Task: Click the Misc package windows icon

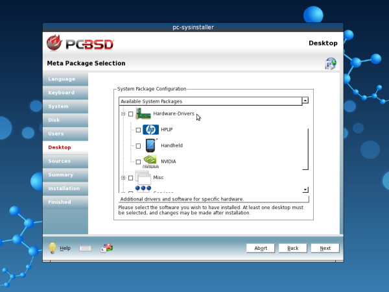Action: [143, 177]
